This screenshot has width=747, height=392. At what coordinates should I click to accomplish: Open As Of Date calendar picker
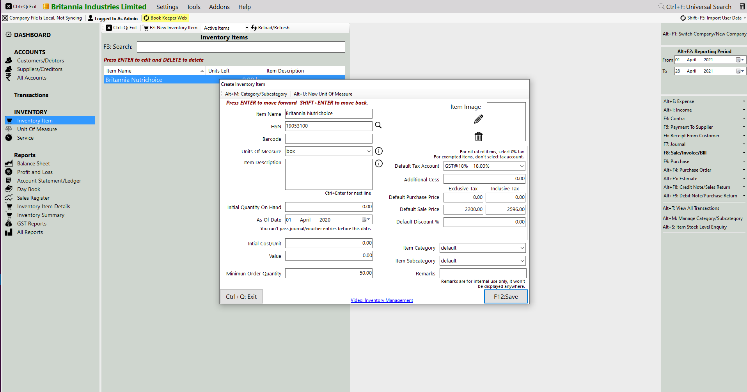(x=366, y=220)
